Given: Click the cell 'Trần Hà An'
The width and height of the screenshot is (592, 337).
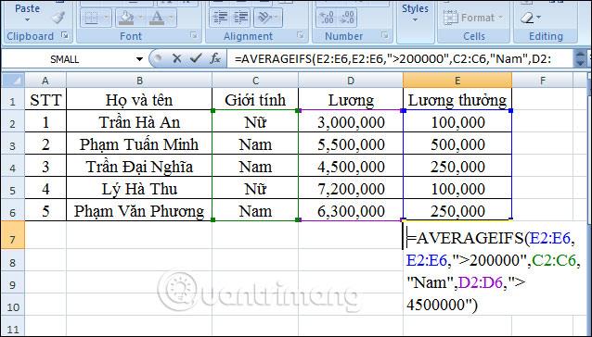Looking at the screenshot, I should [x=139, y=121].
